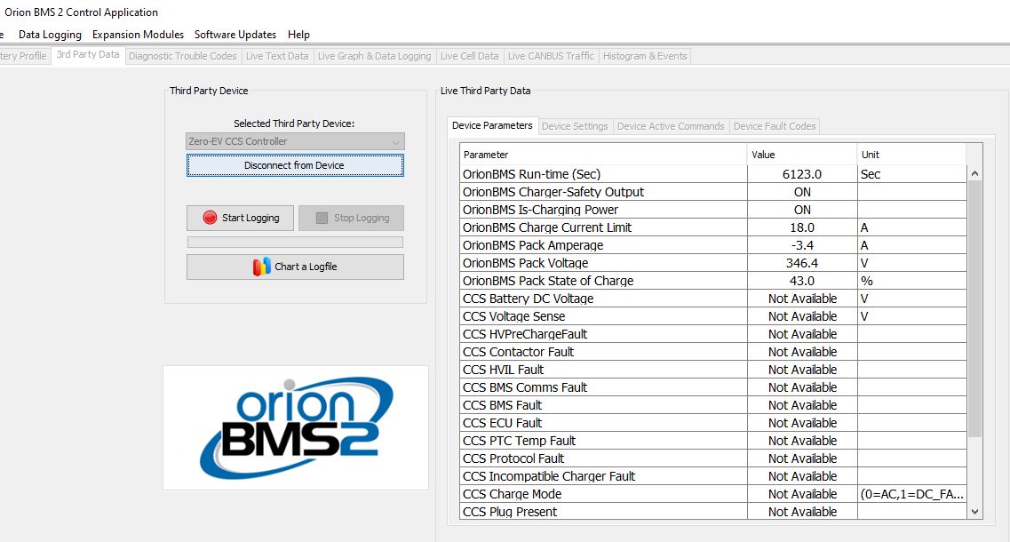Open Chart a Logfile

295,267
